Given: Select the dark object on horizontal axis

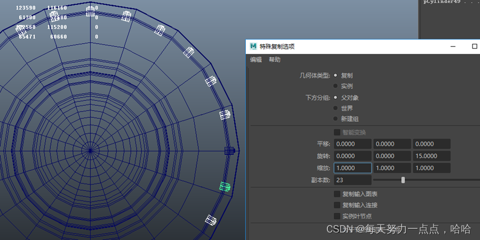Looking at the screenshot, I should tap(229, 150).
